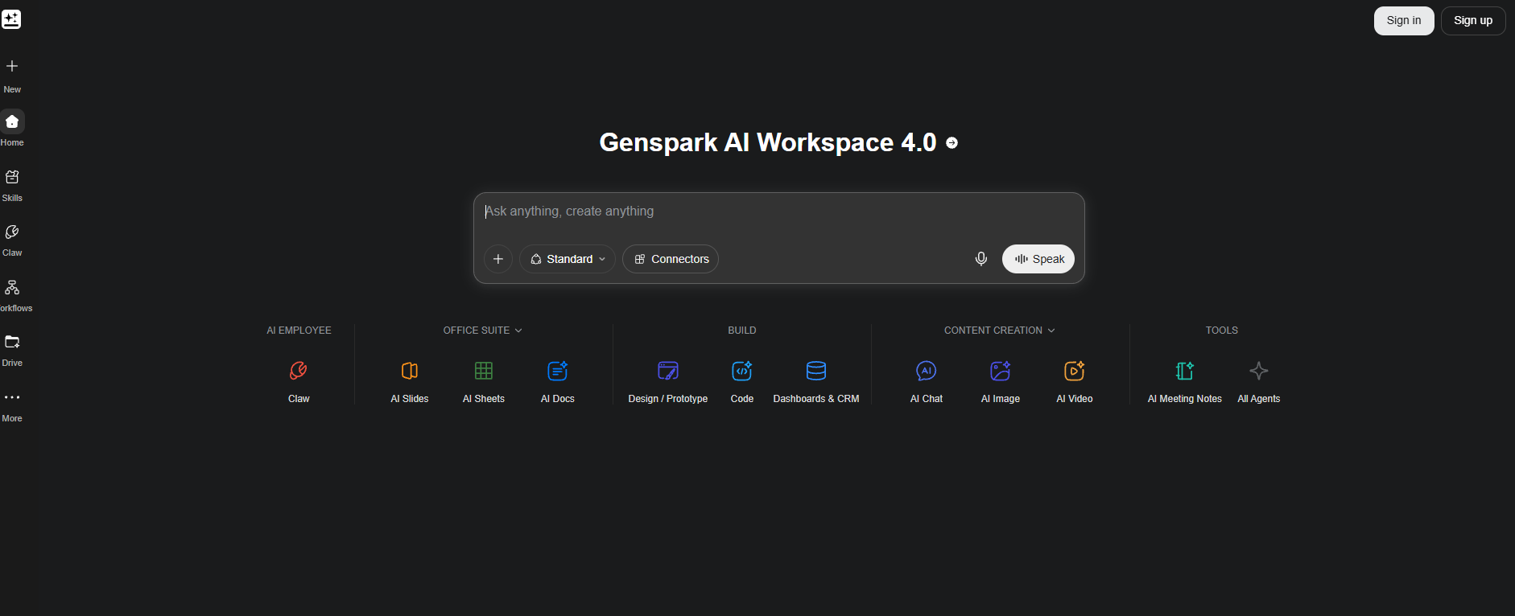Image resolution: width=1515 pixels, height=616 pixels.
Task: Expand the Office Suite category
Action: pyautogui.click(x=483, y=331)
